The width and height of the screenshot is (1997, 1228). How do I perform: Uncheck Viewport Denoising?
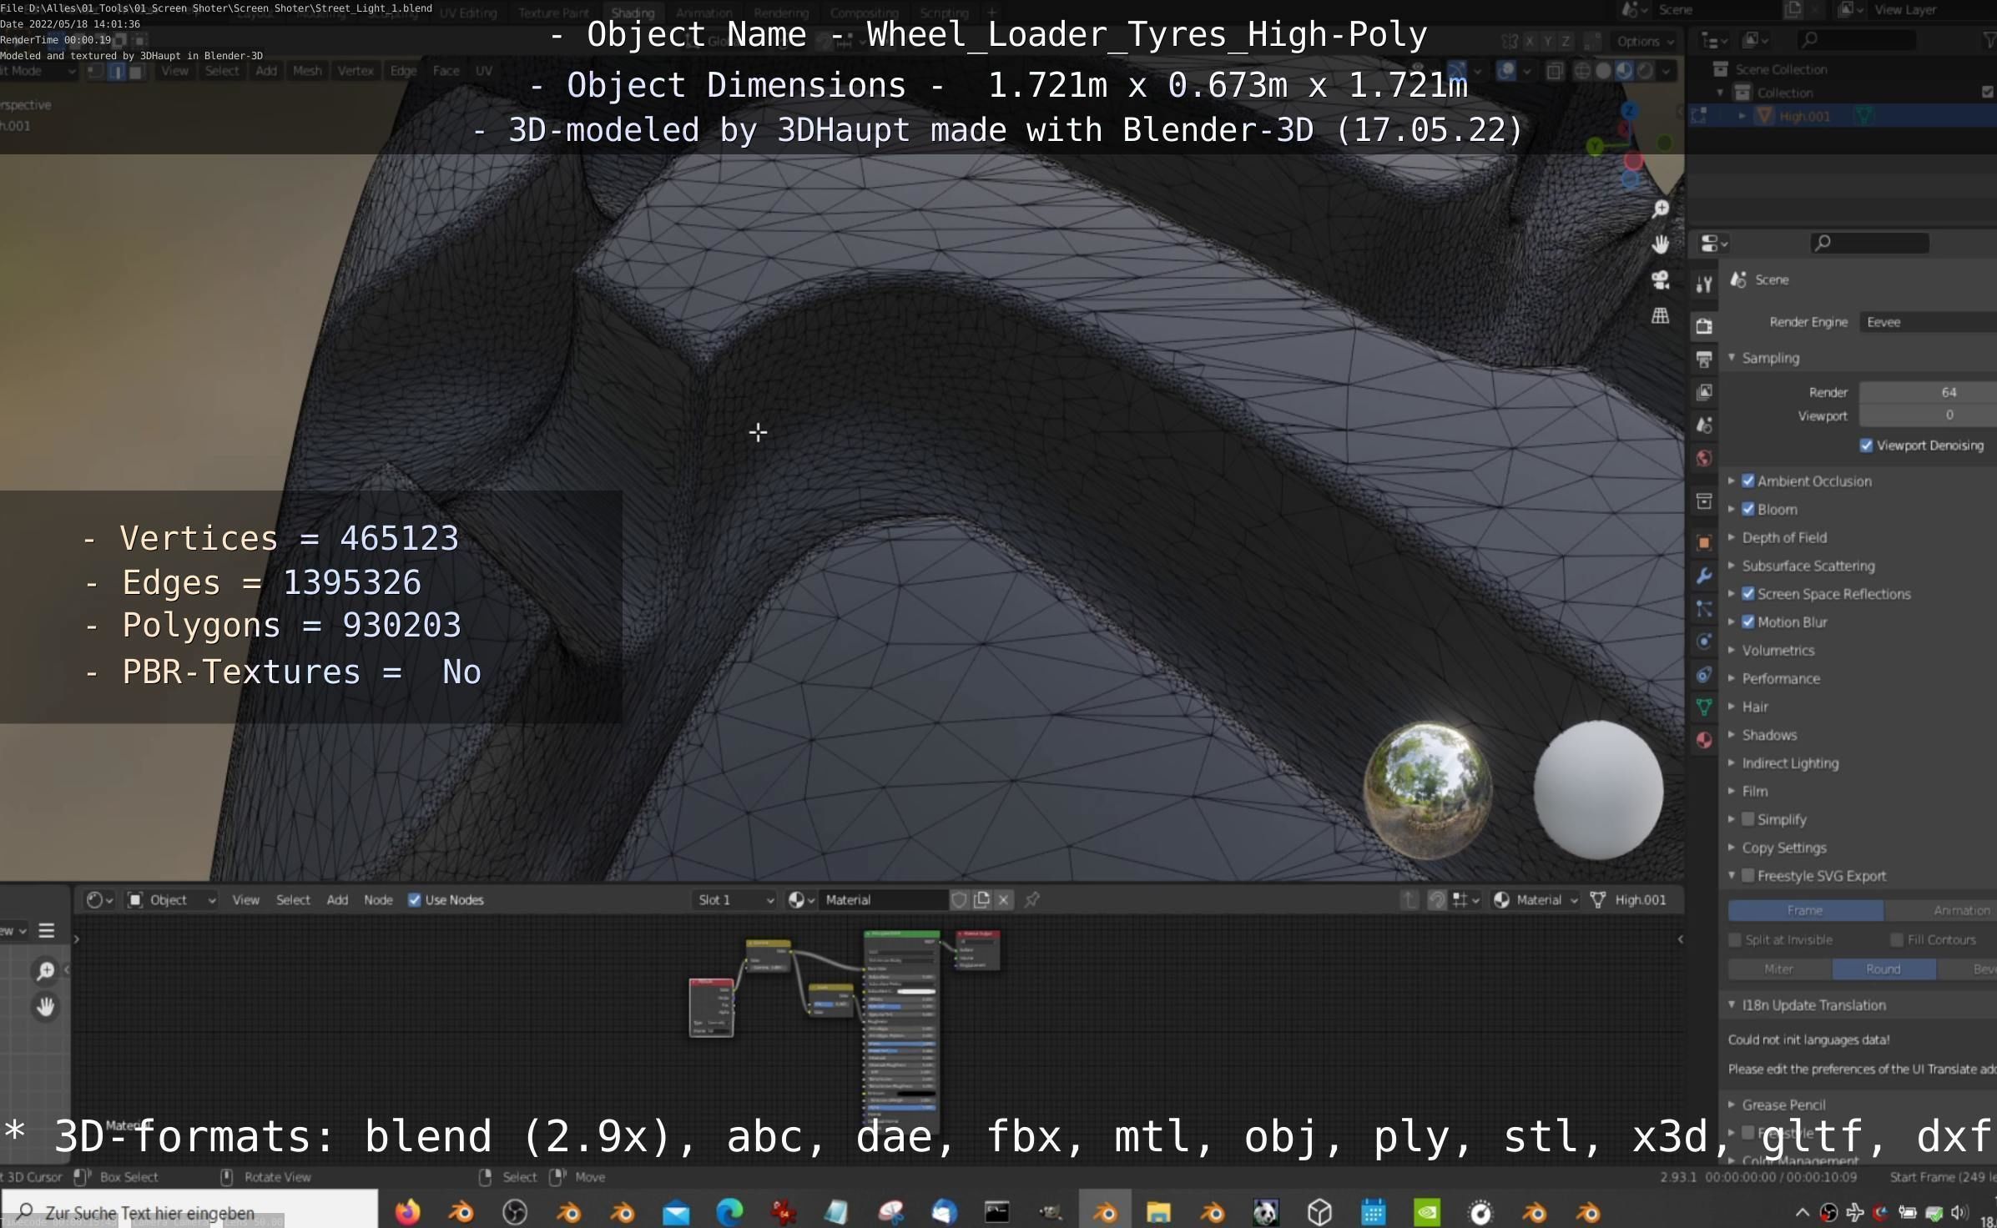click(x=1867, y=445)
